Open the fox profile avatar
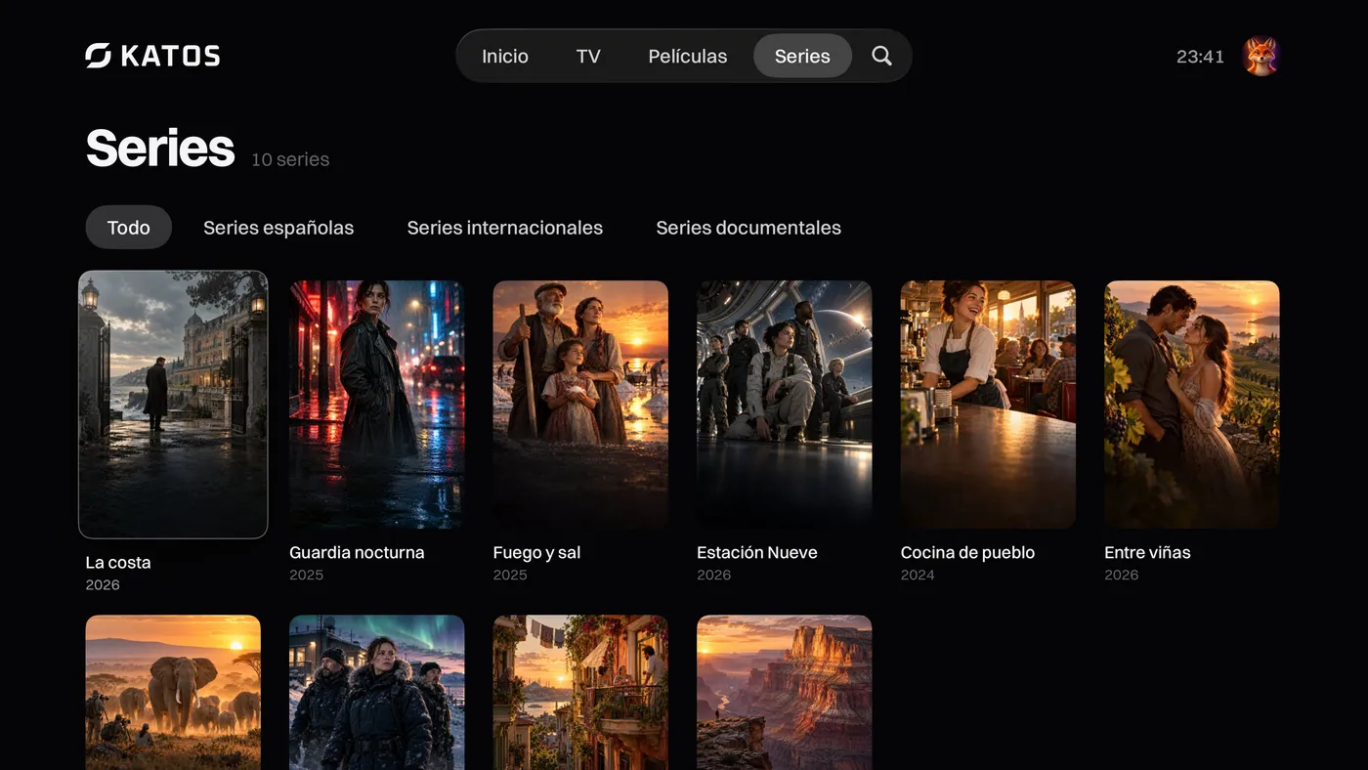The image size is (1368, 770). coord(1261,57)
